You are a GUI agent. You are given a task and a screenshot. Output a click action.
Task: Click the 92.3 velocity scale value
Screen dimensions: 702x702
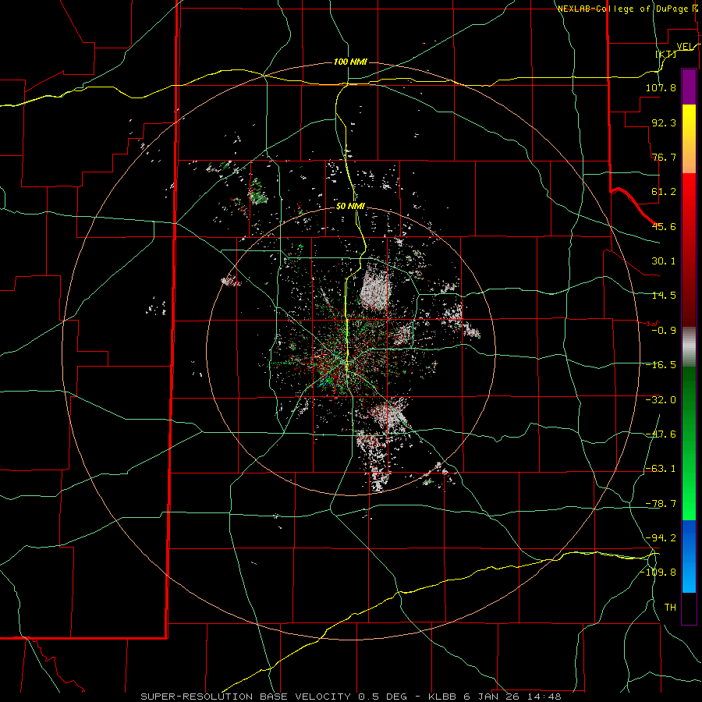(664, 122)
